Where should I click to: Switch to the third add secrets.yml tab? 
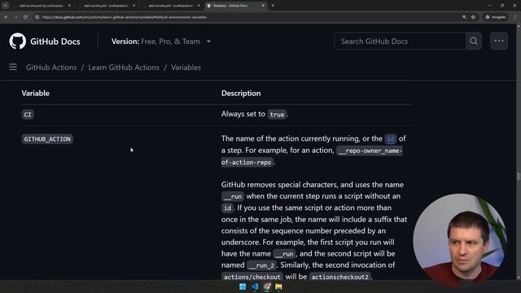[x=171, y=6]
